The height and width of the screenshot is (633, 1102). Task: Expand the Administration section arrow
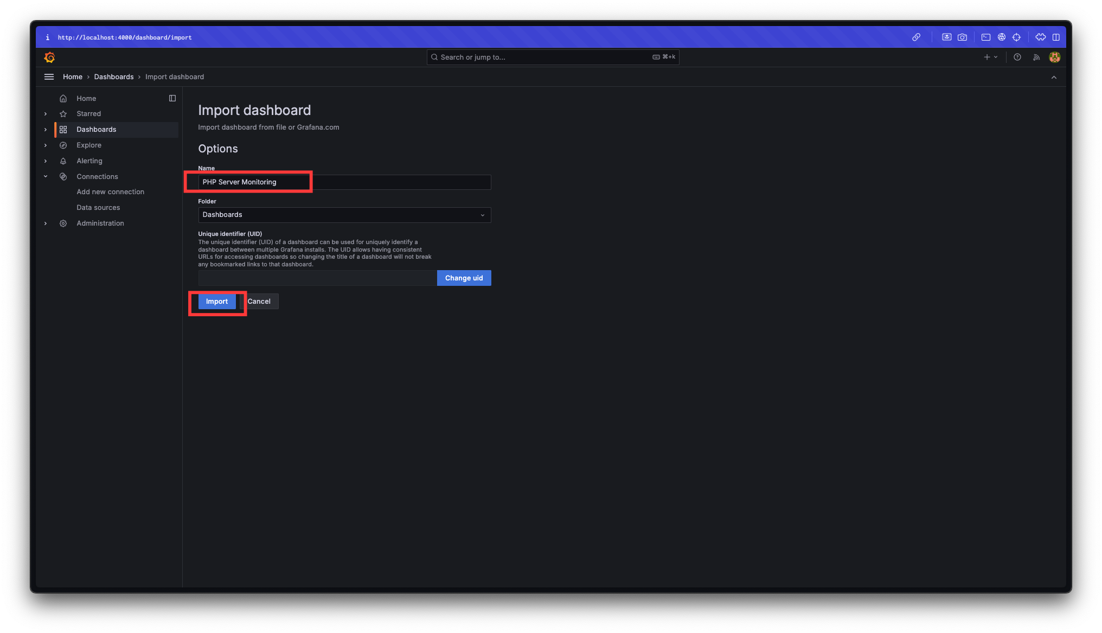coord(46,223)
